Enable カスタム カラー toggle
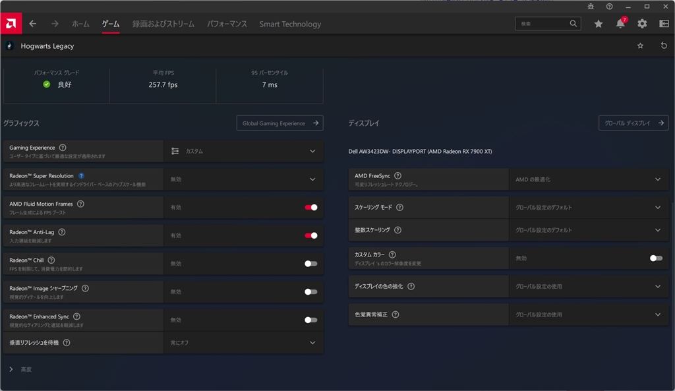Viewport: 675px width, 391px height. pos(656,258)
